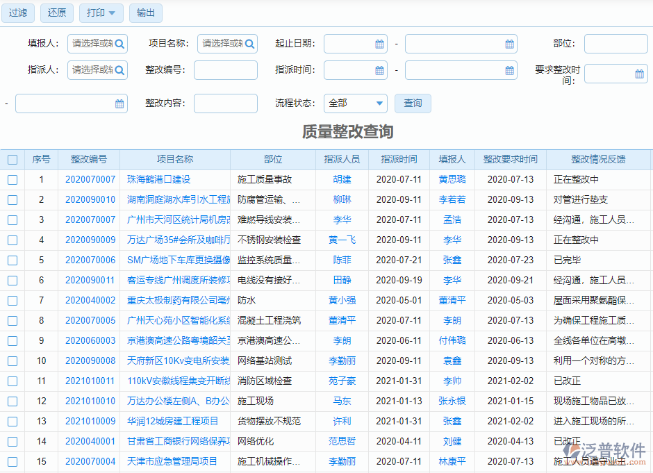
Task: Click the 还原 reset button
Action: [x=56, y=13]
